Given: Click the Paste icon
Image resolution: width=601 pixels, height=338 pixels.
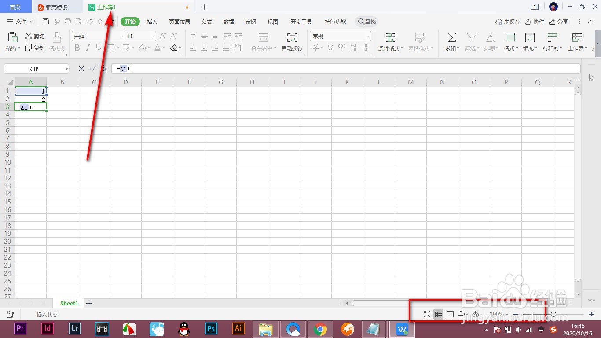Looking at the screenshot, I should (13, 37).
